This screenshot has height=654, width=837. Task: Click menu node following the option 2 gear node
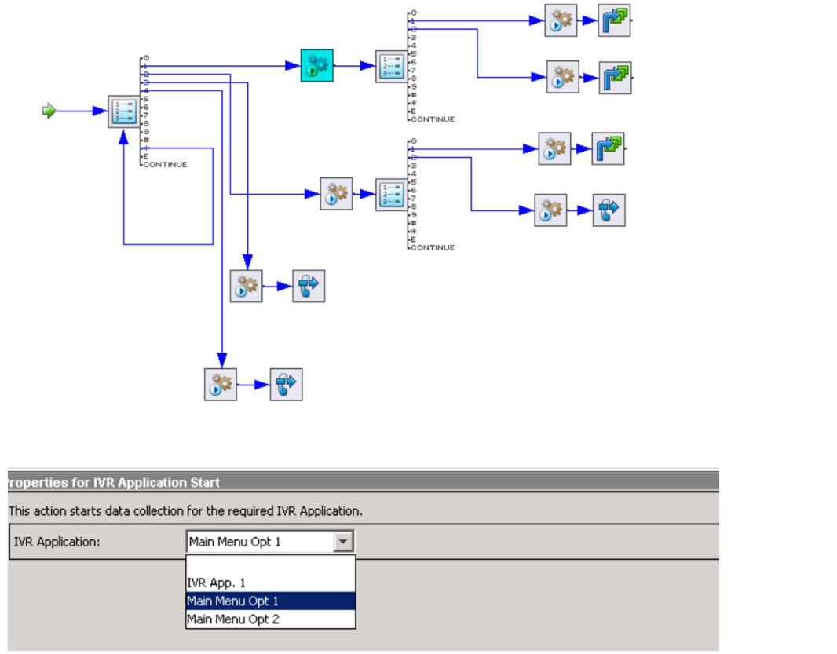click(x=391, y=194)
